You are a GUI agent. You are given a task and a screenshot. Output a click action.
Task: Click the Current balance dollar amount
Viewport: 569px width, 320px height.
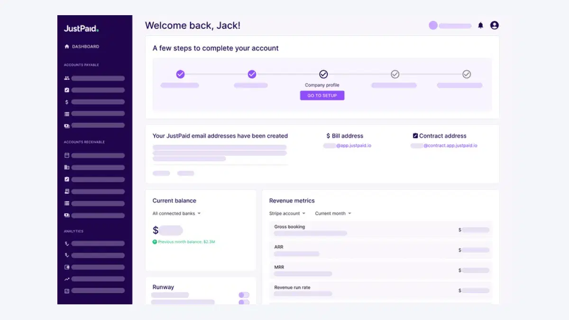click(x=168, y=230)
